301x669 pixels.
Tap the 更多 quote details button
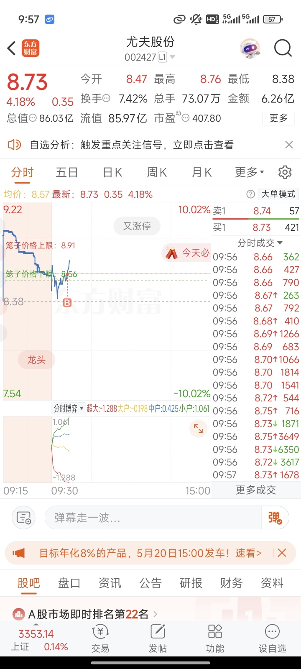pos(278,118)
